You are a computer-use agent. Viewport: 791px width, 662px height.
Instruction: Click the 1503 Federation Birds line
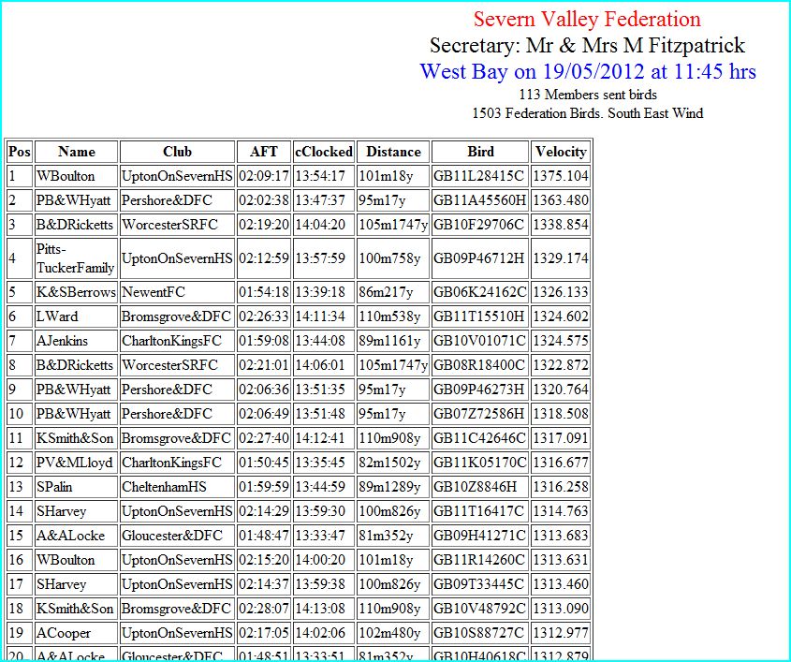[x=588, y=113]
